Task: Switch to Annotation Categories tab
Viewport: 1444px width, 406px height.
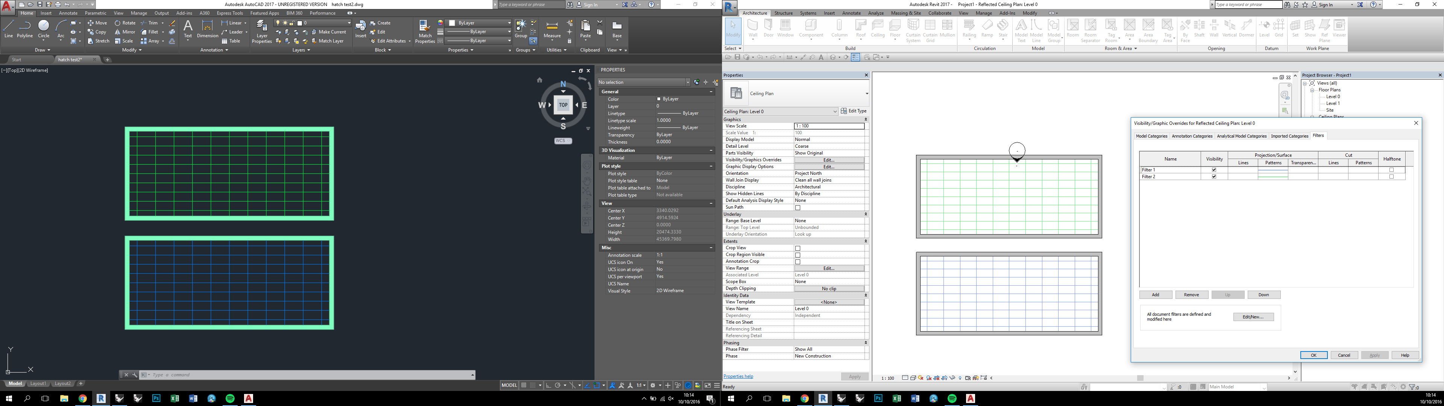Action: click(x=1192, y=136)
